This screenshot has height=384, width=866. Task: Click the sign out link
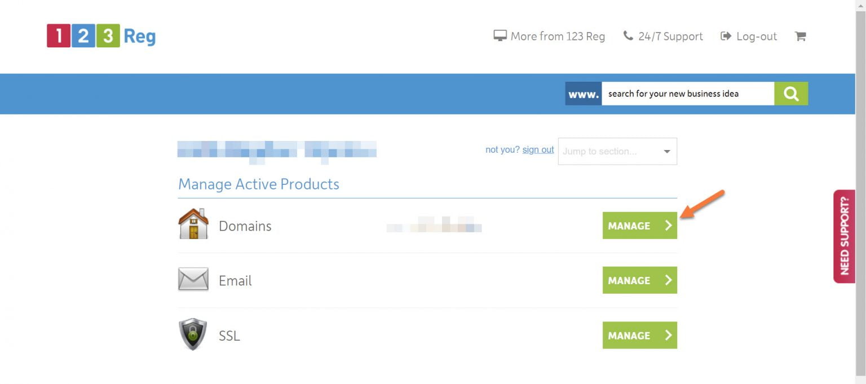pyautogui.click(x=537, y=149)
